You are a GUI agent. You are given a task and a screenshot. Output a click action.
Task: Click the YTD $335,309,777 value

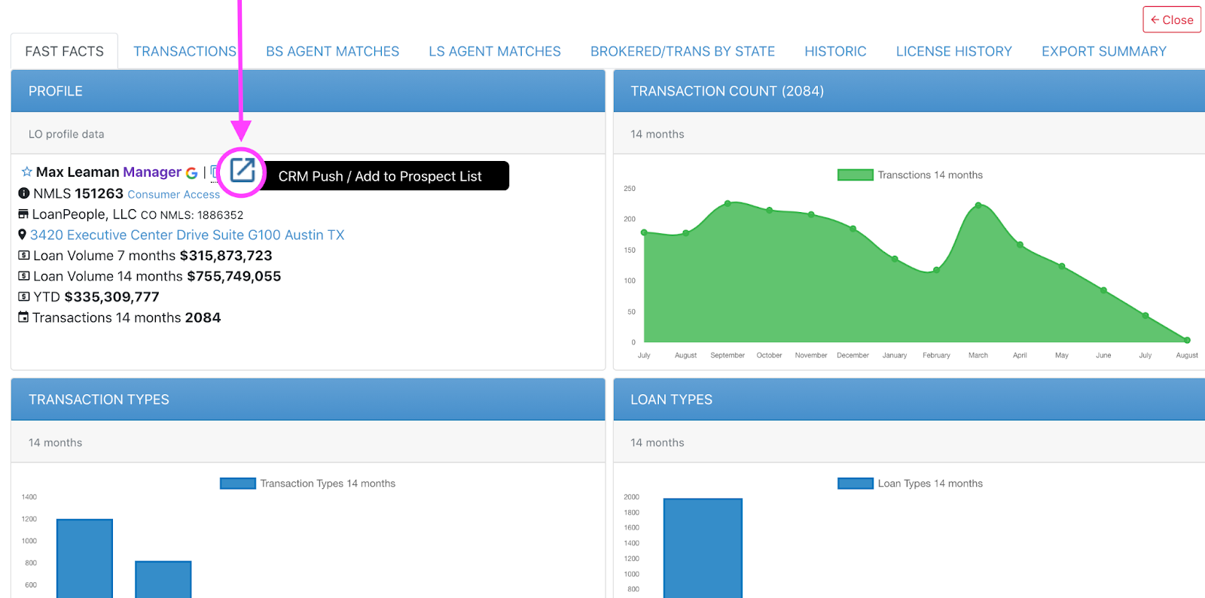tap(111, 296)
